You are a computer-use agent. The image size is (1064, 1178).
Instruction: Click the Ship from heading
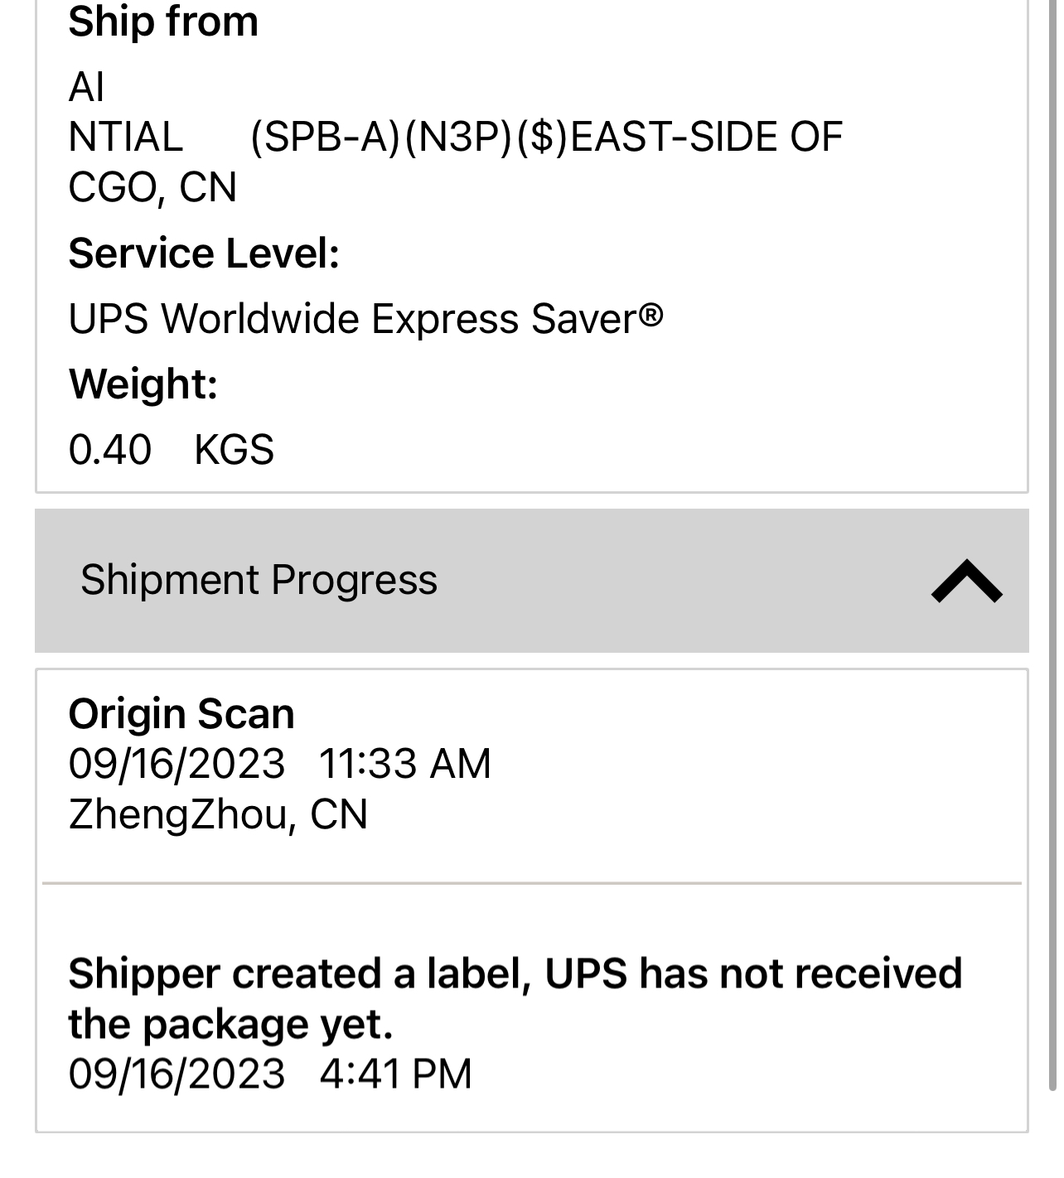click(x=163, y=22)
